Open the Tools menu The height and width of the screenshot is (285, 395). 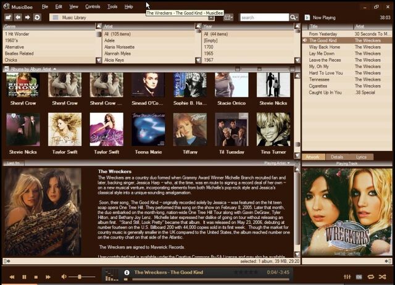tap(112, 7)
